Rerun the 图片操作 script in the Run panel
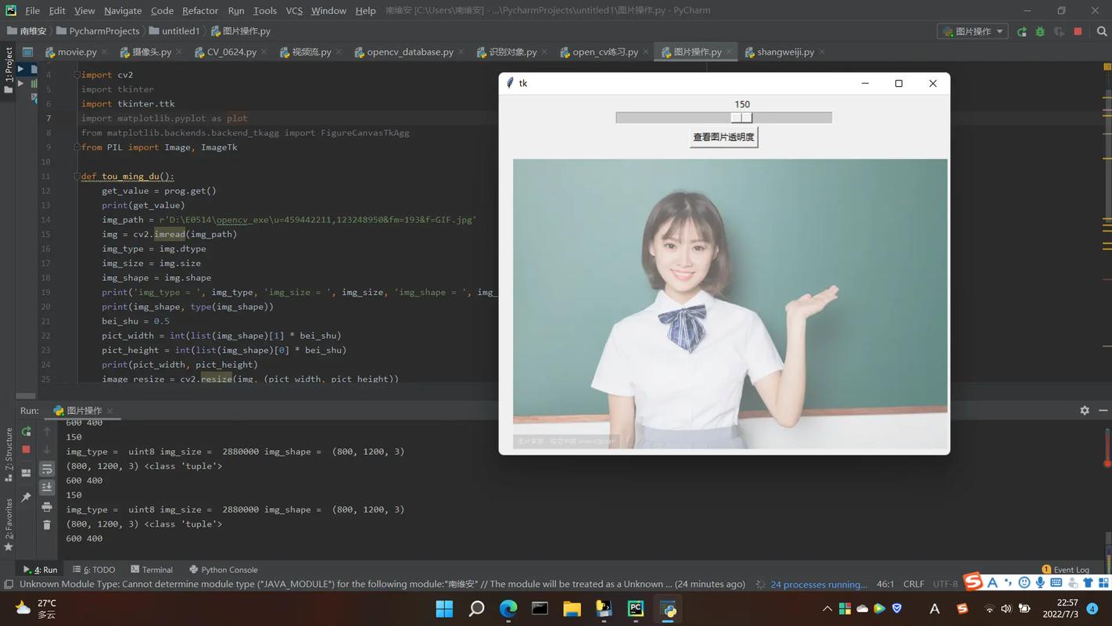This screenshot has height=626, width=1112. (26, 431)
